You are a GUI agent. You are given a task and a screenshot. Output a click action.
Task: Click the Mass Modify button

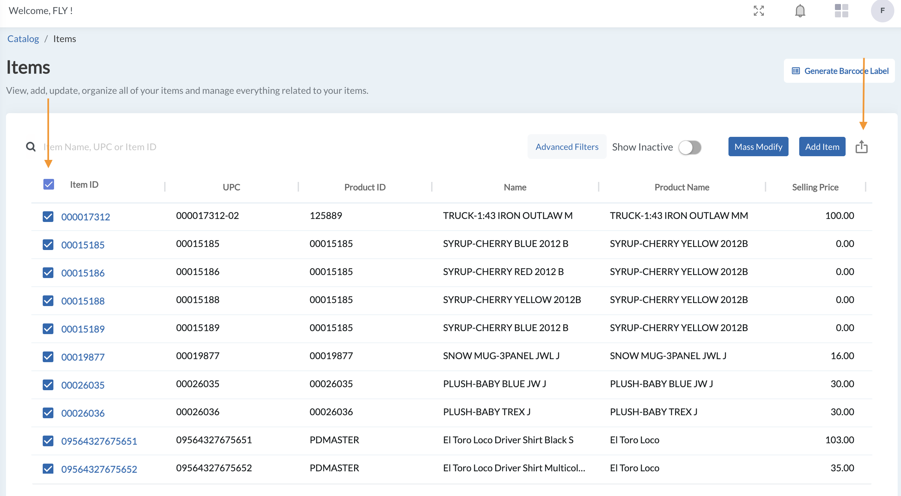click(758, 147)
